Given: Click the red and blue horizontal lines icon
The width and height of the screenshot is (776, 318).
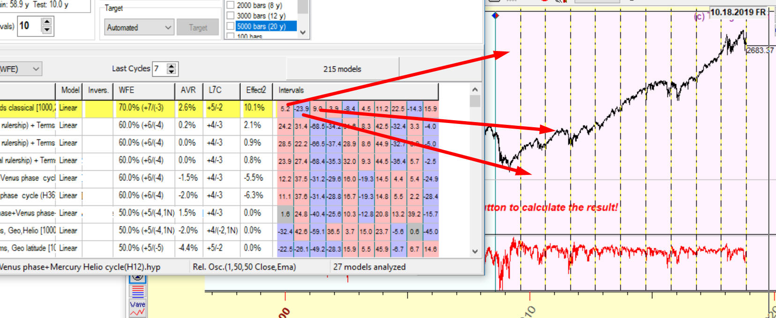Looking at the screenshot, I should tap(137, 292).
